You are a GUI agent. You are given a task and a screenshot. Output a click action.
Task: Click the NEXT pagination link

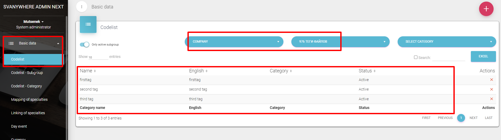(x=473, y=118)
